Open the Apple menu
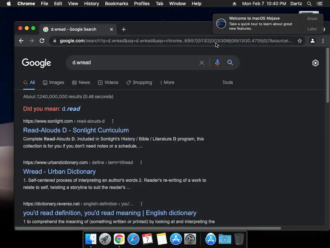Screen dimensions: 330x248 (x=9, y=4)
